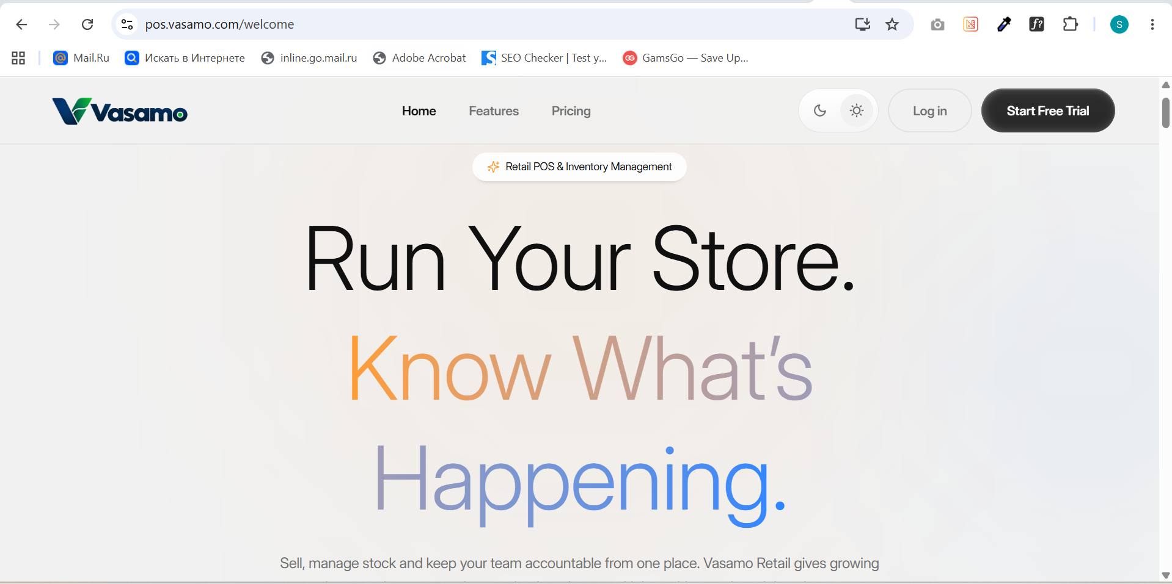Image resolution: width=1172 pixels, height=584 pixels.
Task: Click the page scrollbar down arrow
Action: click(x=1165, y=575)
